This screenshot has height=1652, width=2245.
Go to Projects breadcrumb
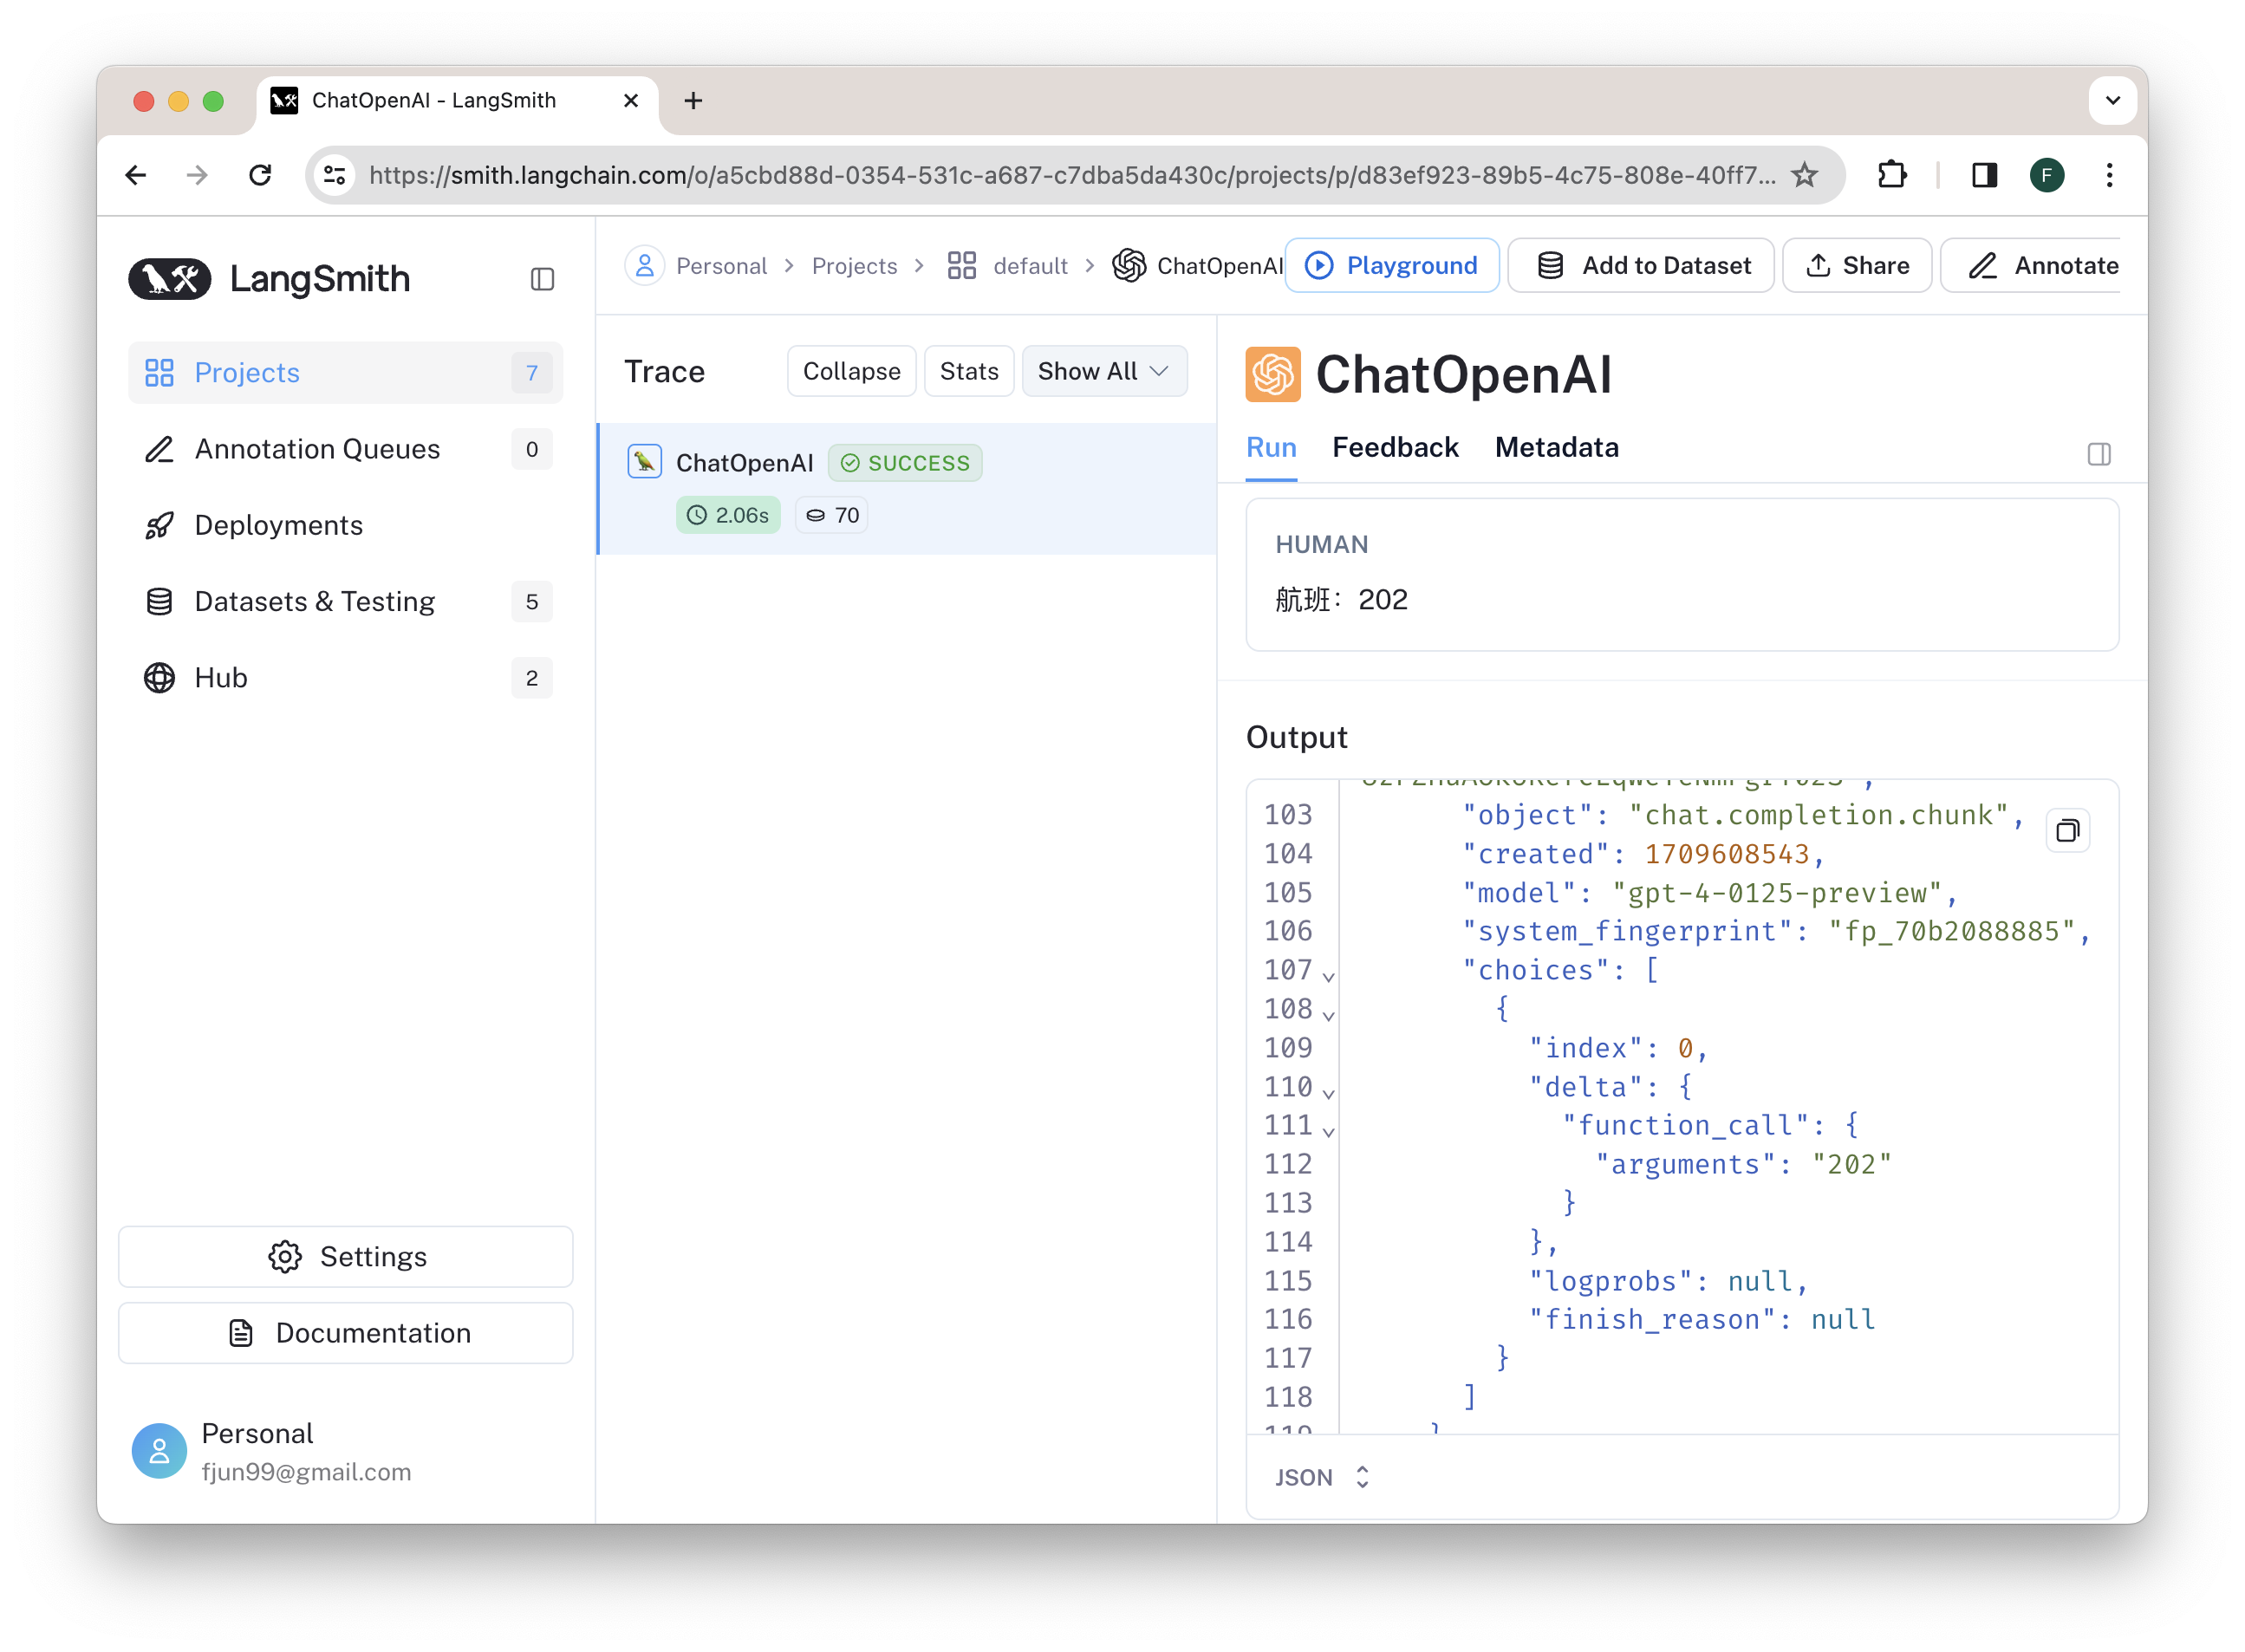point(854,265)
